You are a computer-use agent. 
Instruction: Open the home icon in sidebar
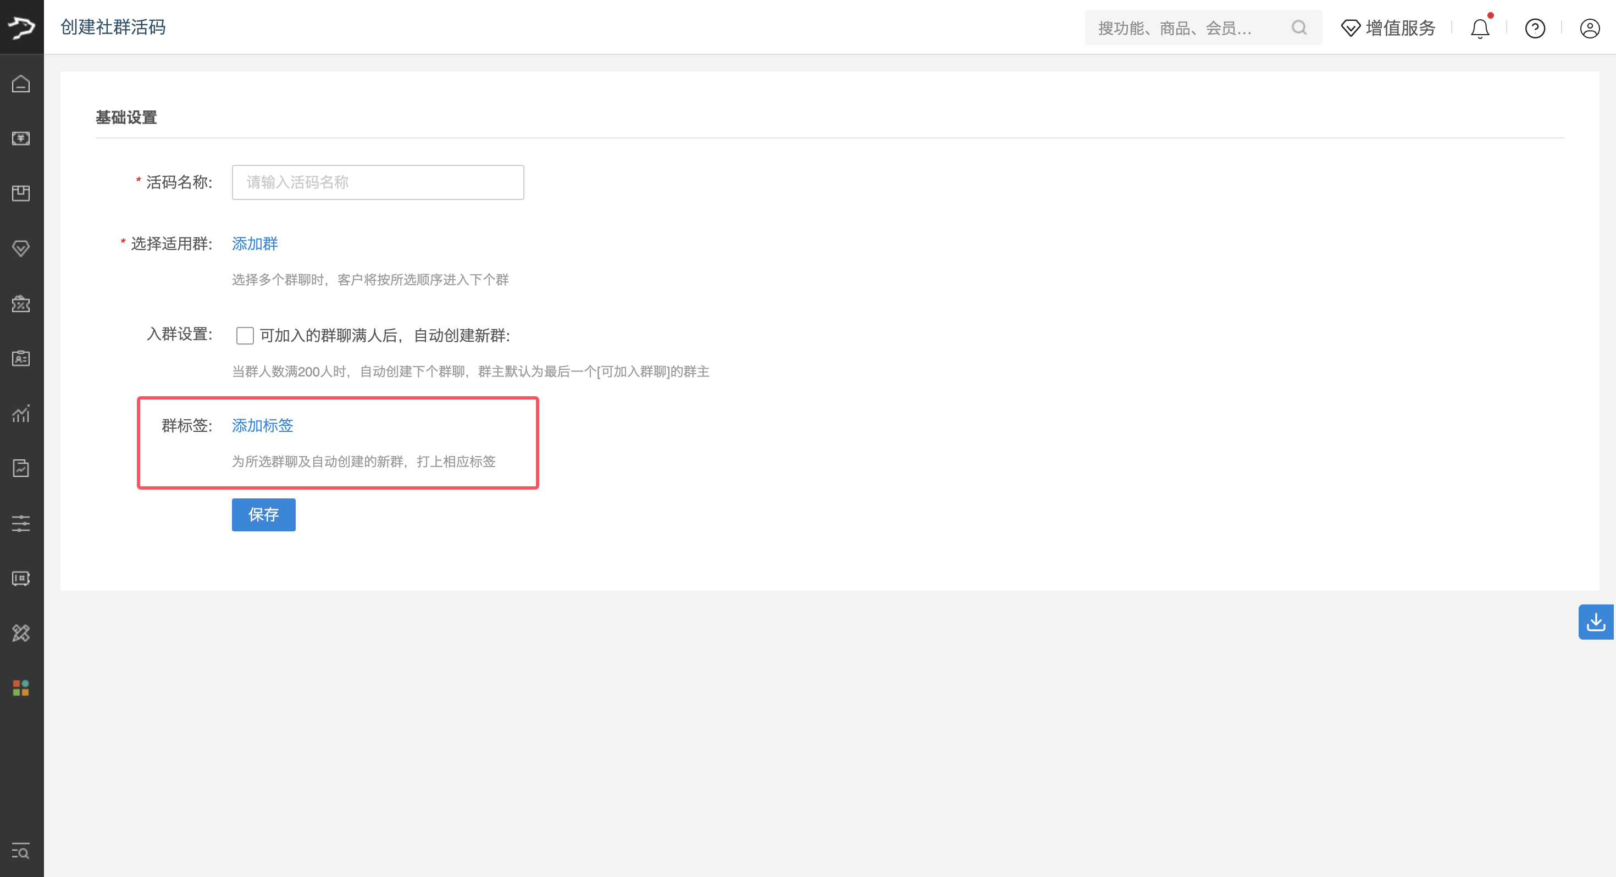pyautogui.click(x=21, y=84)
